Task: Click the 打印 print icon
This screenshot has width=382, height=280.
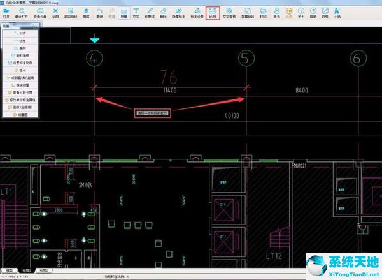Action: click(263, 13)
